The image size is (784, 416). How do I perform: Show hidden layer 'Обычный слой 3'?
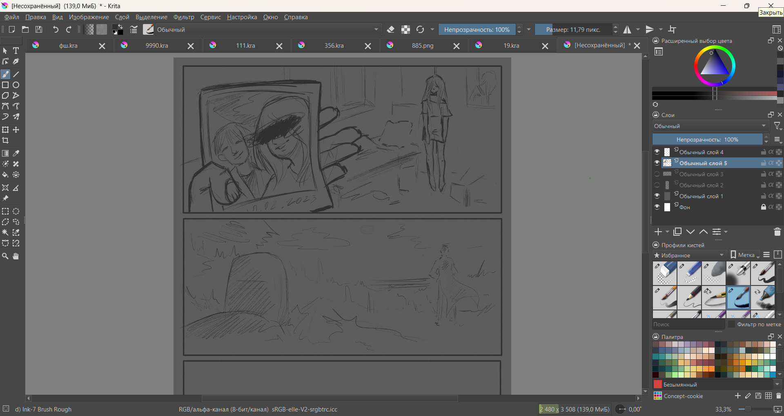pos(657,174)
